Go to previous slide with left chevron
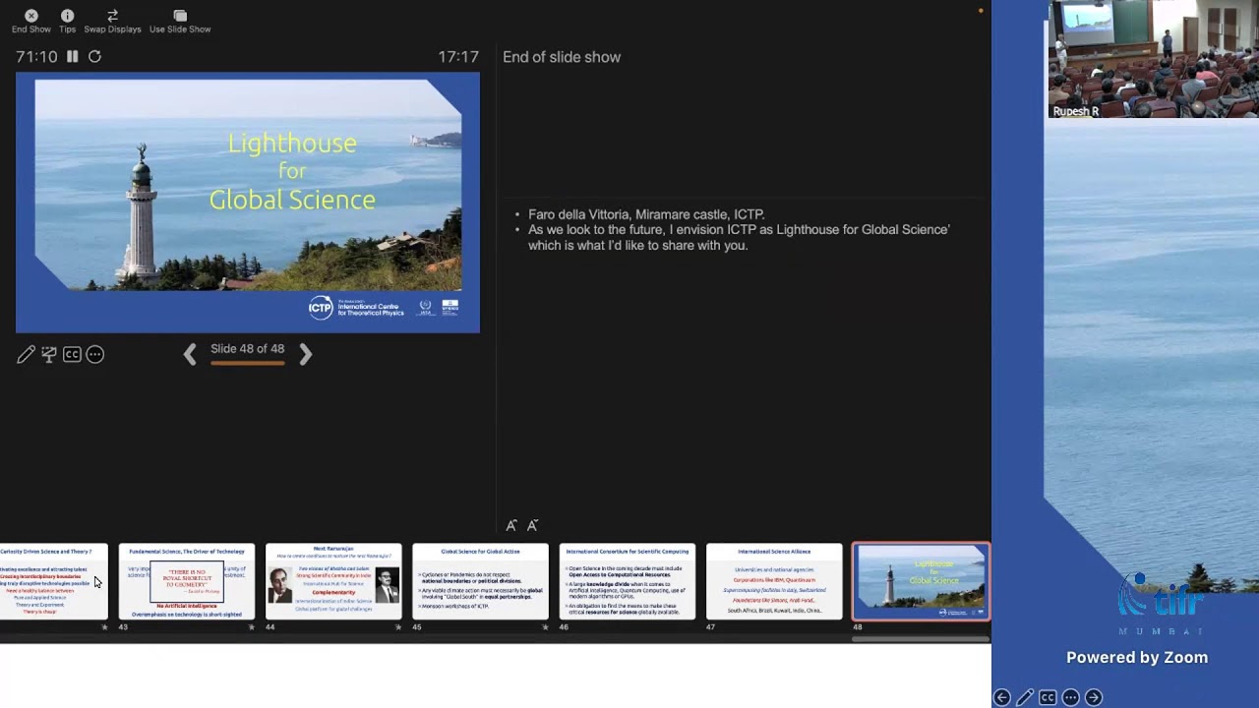 coord(190,354)
